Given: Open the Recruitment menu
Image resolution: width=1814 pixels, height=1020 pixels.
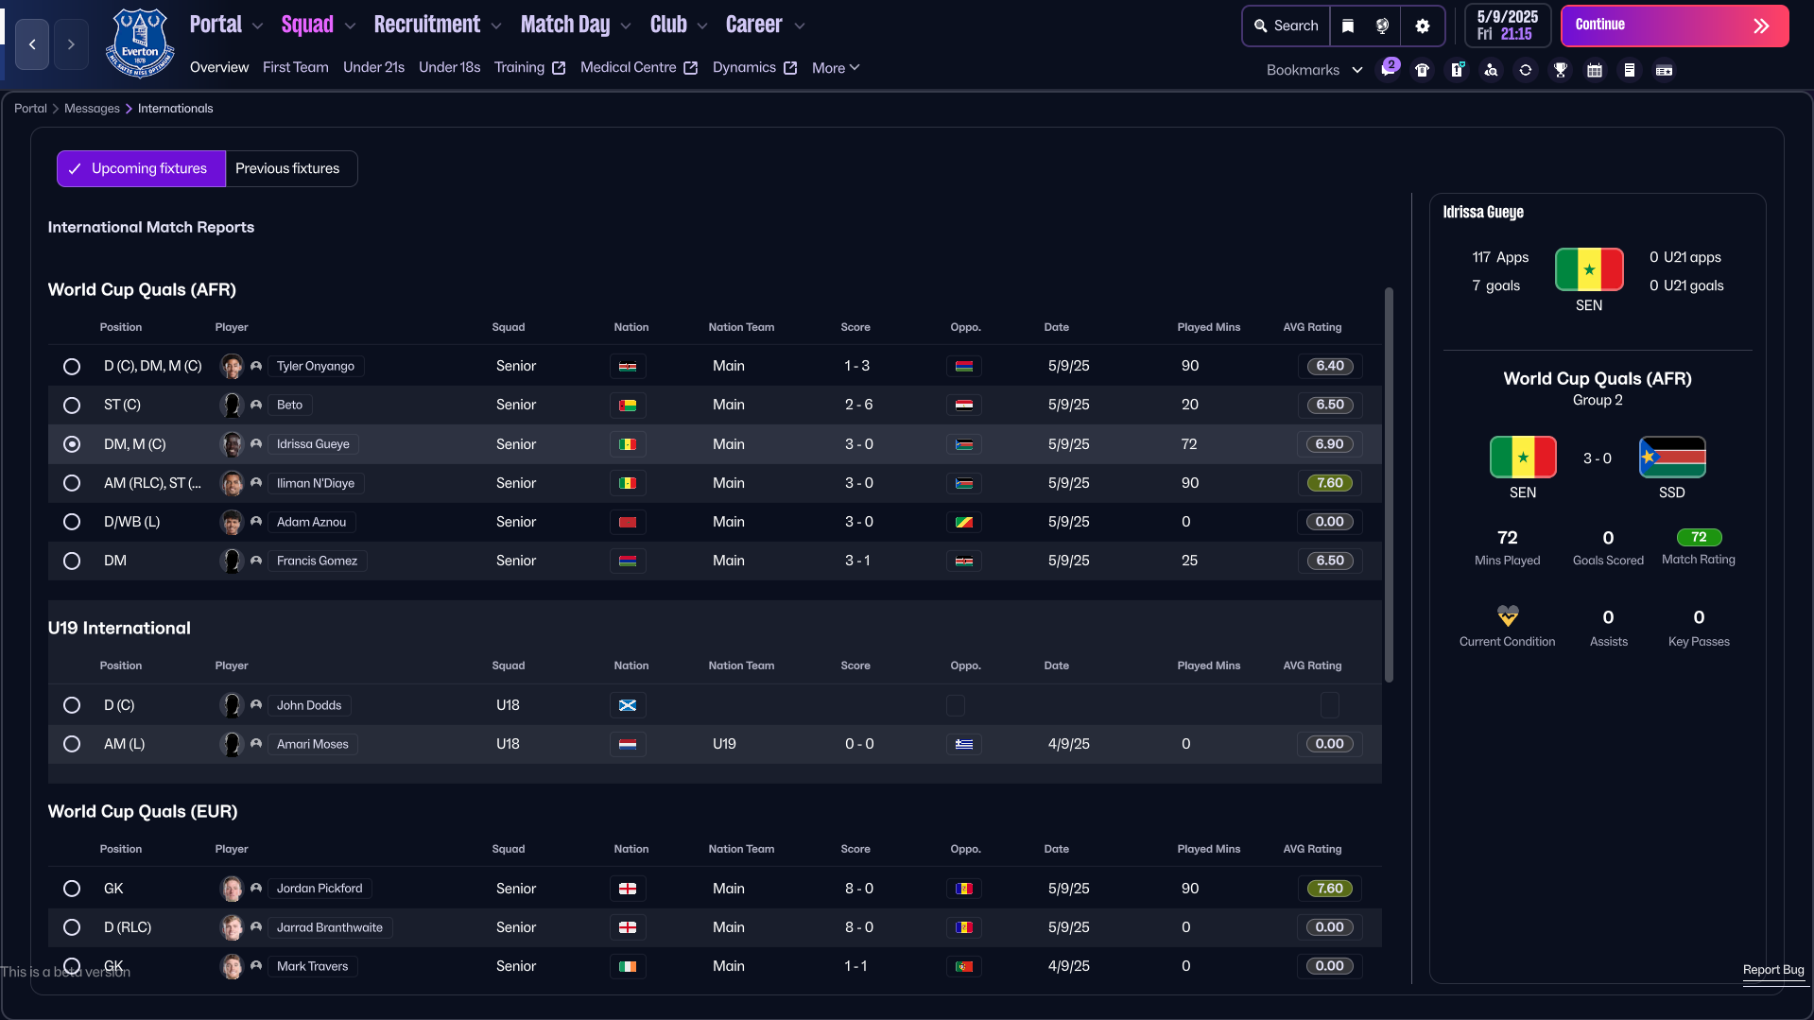Looking at the screenshot, I should pos(426,25).
